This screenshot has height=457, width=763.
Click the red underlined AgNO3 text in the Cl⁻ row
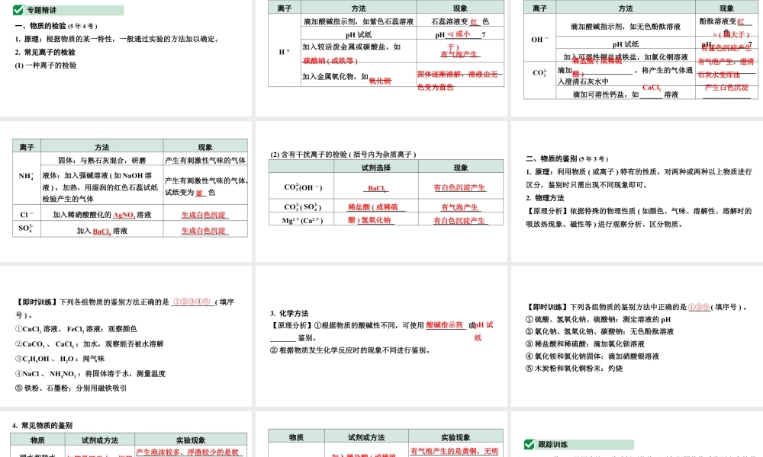pyautogui.click(x=122, y=215)
